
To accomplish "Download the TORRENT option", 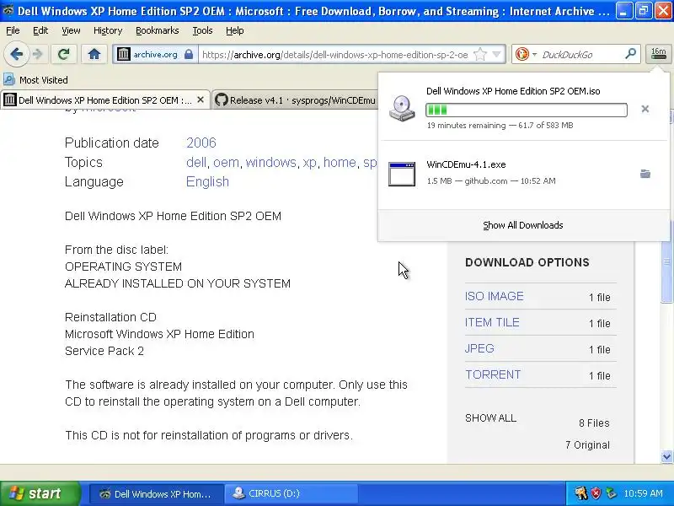I will [x=493, y=374].
